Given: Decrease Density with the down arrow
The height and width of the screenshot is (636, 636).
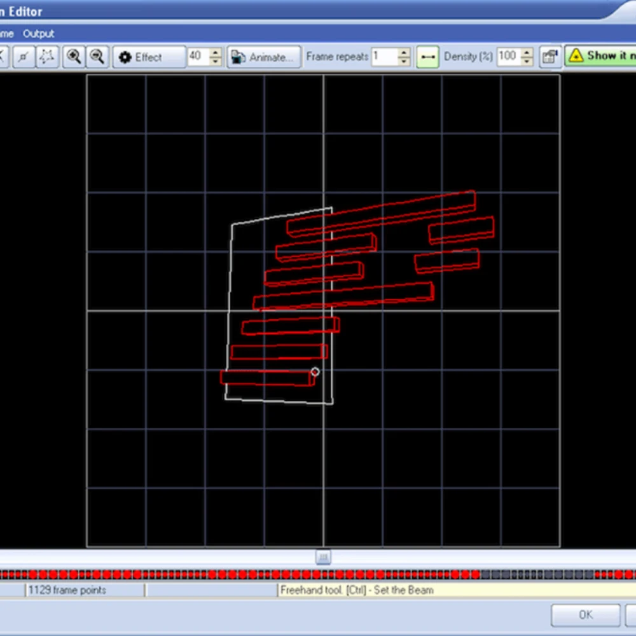Looking at the screenshot, I should coord(527,61).
